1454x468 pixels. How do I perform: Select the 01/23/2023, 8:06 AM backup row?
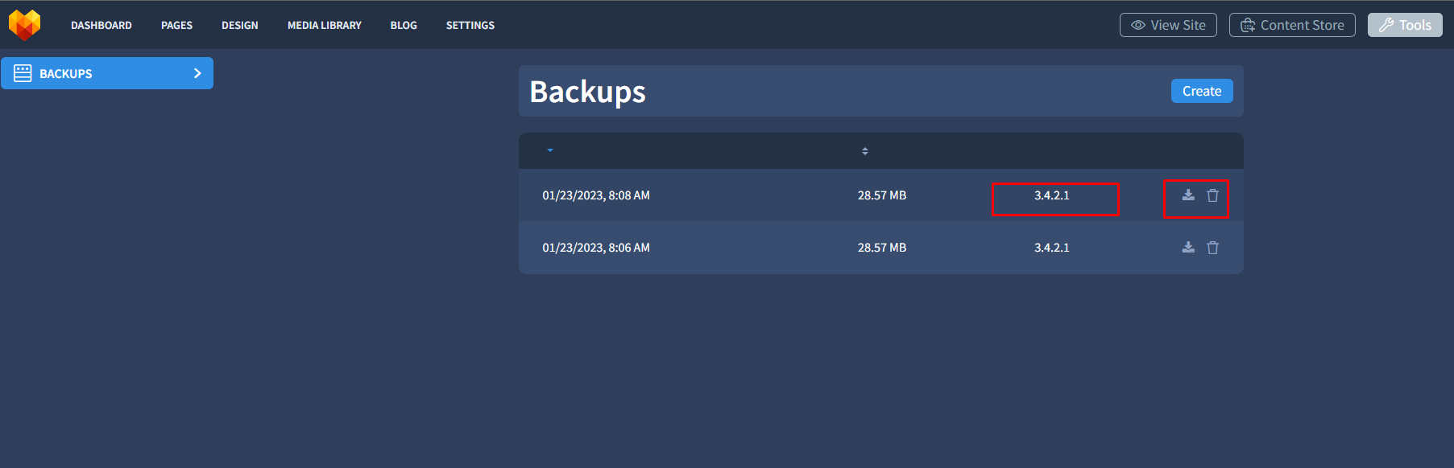point(881,248)
